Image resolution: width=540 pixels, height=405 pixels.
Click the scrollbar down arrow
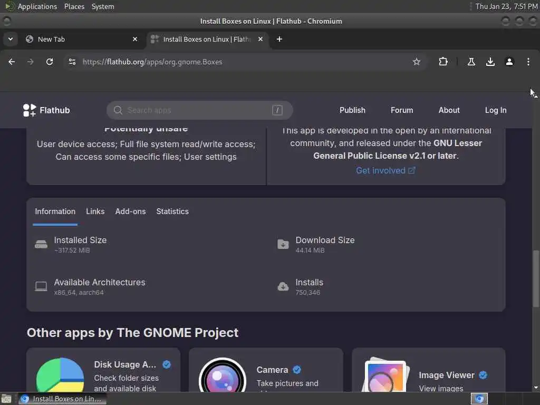[x=536, y=388]
